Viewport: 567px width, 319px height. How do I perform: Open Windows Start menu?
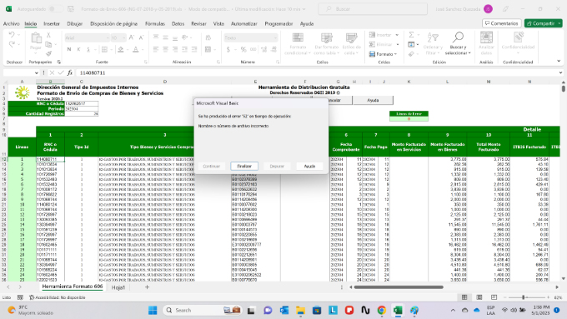153,311
